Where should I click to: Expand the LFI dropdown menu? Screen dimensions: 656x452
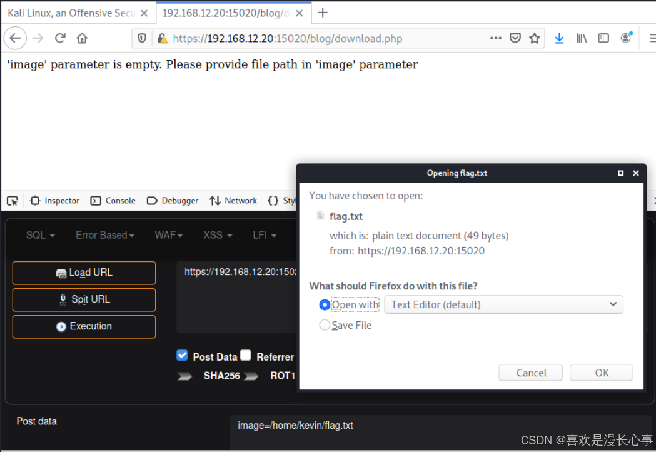click(x=265, y=235)
